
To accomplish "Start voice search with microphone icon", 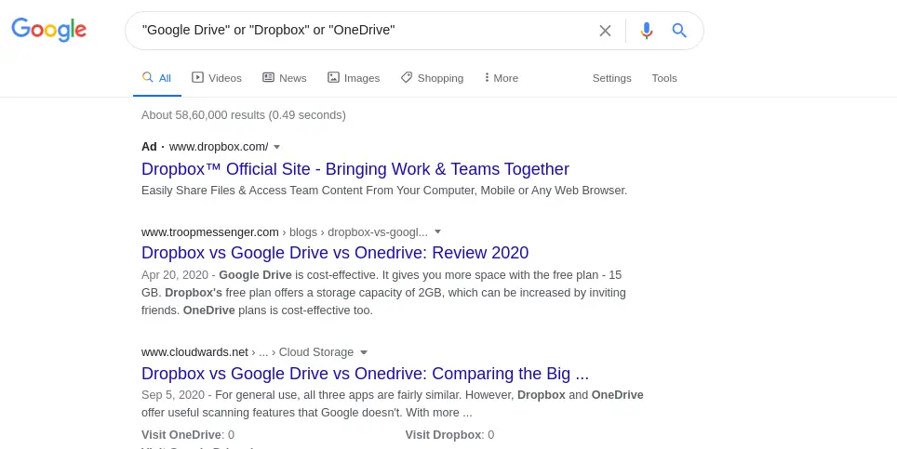I will click(647, 31).
